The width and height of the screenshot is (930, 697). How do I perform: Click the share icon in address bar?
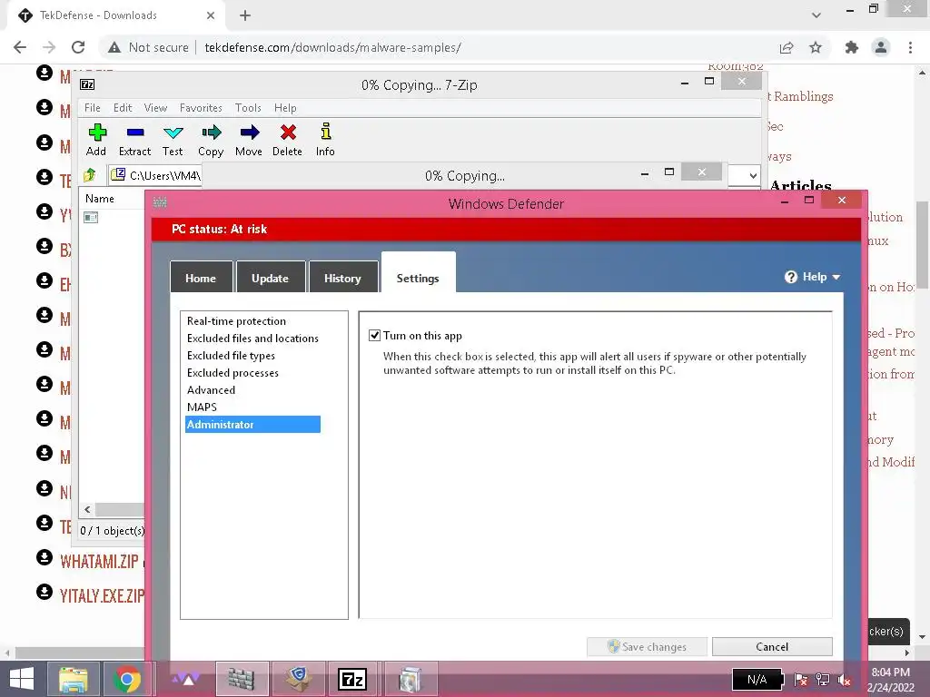pos(787,47)
